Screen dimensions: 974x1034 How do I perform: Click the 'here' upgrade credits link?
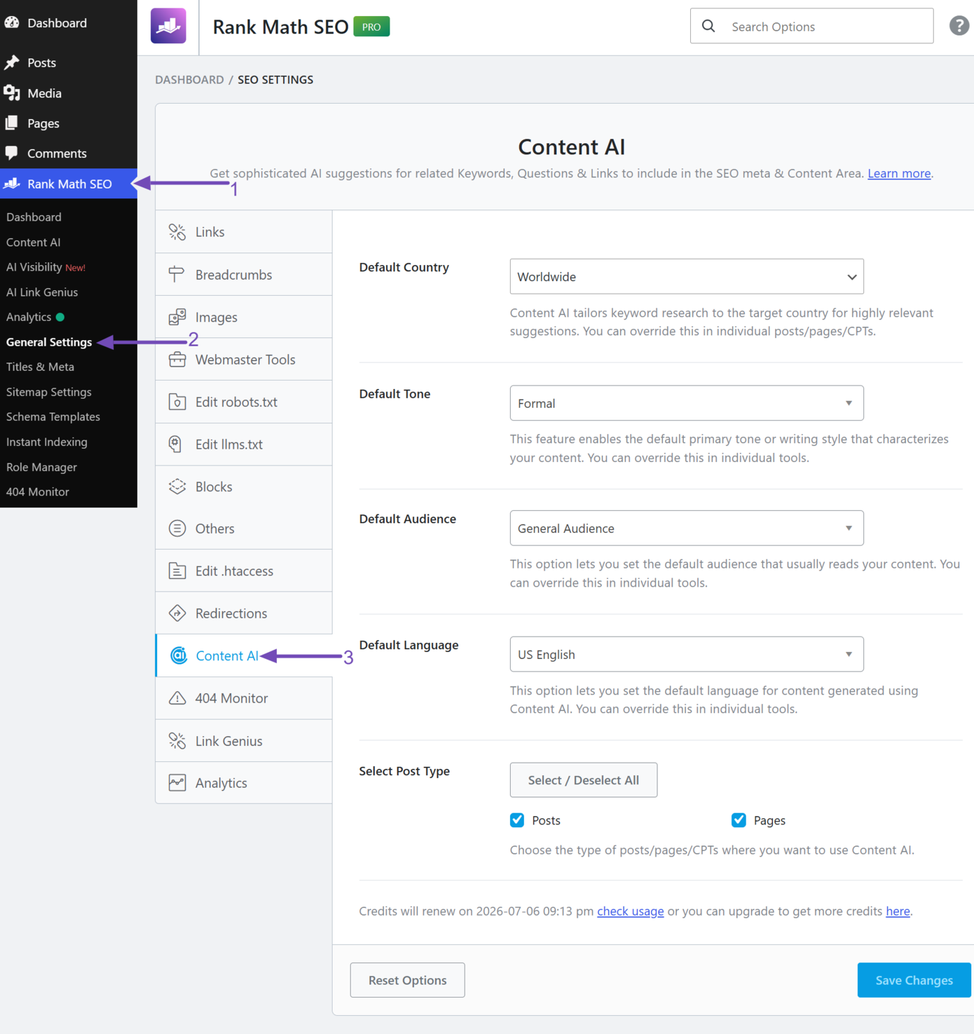(x=897, y=911)
